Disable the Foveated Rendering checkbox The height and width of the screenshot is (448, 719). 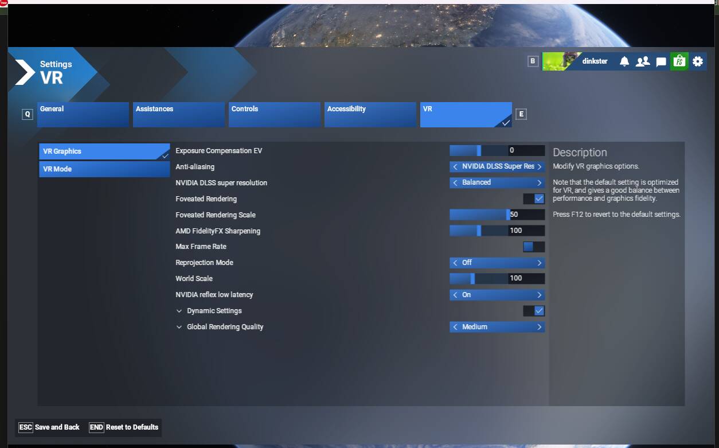coord(539,198)
